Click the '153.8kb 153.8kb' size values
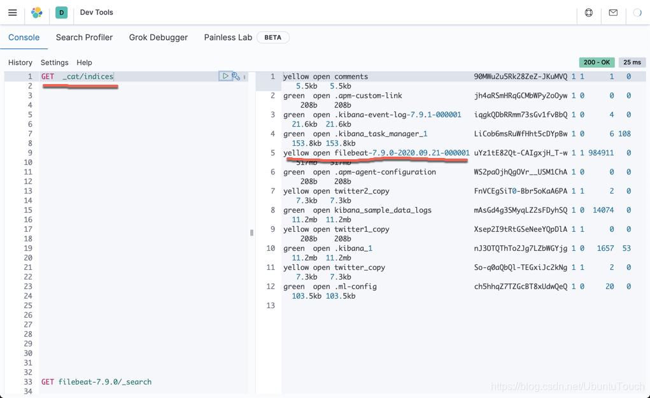Viewport: 650px width, 398px height. click(x=323, y=143)
